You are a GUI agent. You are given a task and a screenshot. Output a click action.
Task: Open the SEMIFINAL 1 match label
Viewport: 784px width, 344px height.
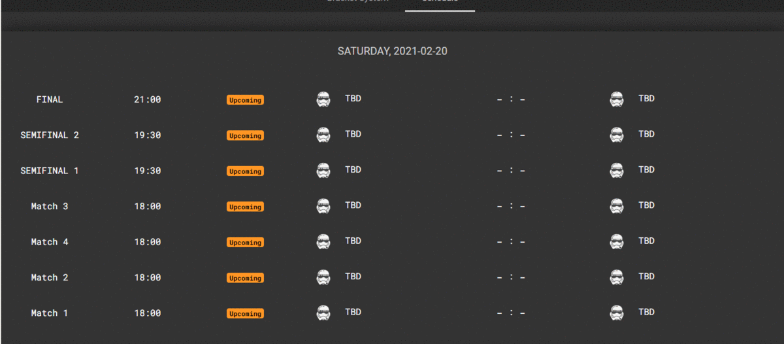point(50,171)
